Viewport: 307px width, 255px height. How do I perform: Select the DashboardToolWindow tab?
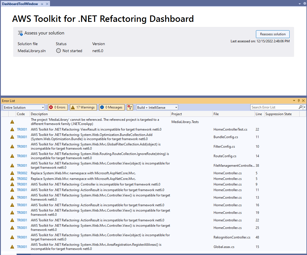pos(20,4)
